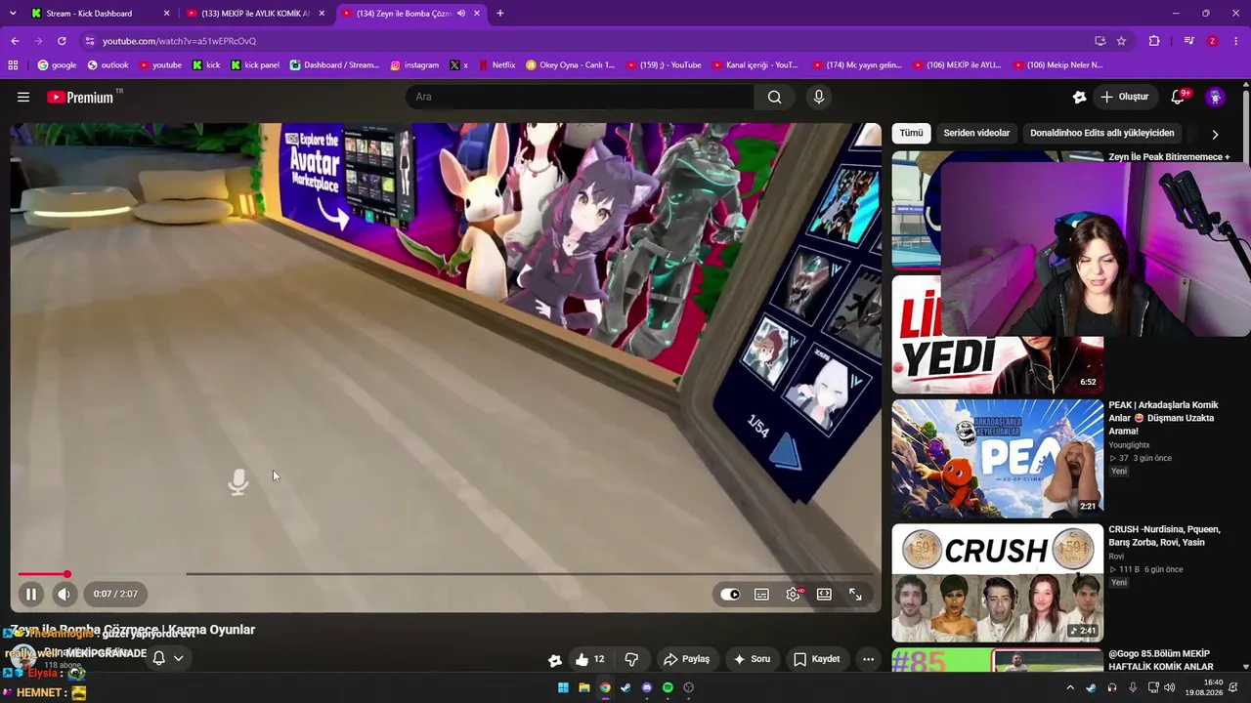Viewport: 1251px width, 703px height.
Task: Click the Oluştur create button
Action: [x=1124, y=97]
